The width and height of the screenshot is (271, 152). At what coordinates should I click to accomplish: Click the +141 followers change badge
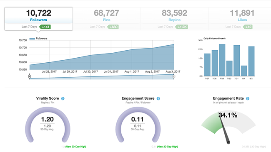coord(45,27)
